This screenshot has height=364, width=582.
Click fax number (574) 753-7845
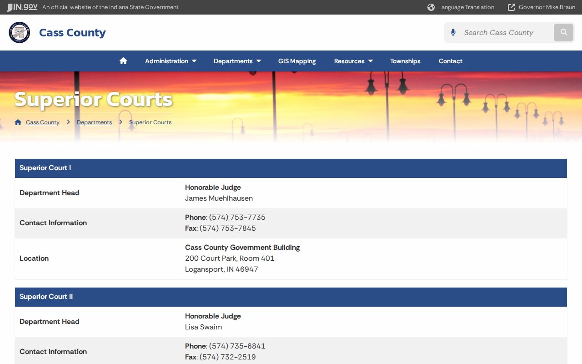pyautogui.click(x=227, y=228)
